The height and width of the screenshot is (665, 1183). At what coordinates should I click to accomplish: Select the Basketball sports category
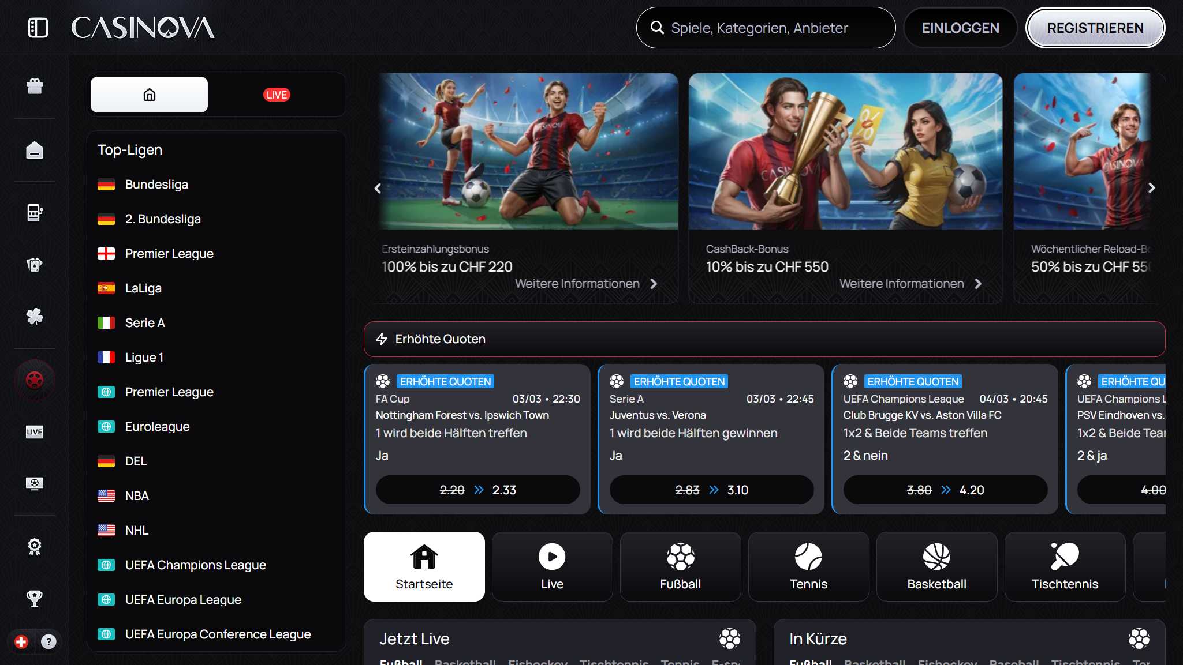click(937, 566)
